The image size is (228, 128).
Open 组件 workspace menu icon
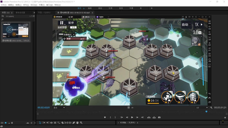[84, 9]
